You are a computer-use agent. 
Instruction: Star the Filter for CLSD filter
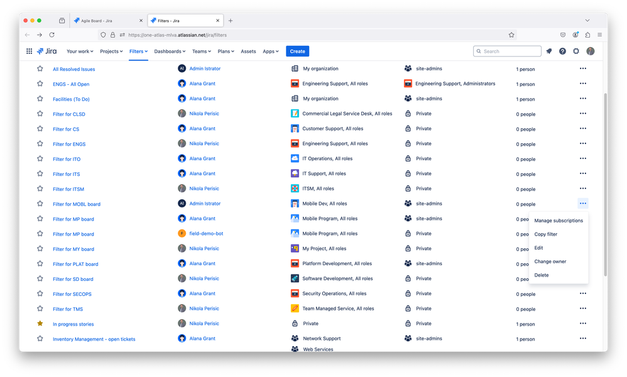40,114
